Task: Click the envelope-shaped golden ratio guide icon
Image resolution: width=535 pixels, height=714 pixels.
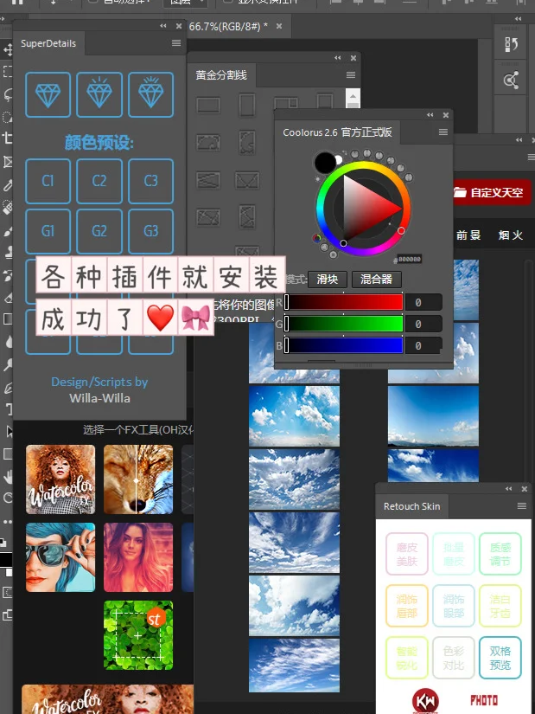Action: [247, 180]
